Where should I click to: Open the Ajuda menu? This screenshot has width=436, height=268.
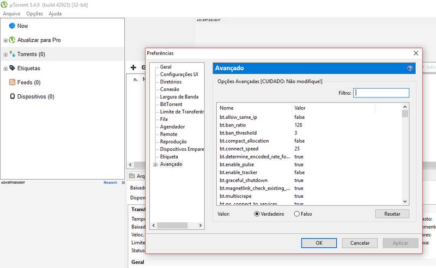55,14
